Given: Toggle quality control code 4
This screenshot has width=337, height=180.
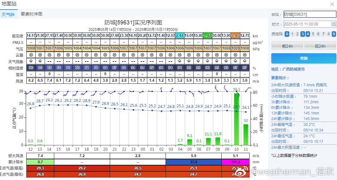Looking at the screenshot, I should click(308, 34).
